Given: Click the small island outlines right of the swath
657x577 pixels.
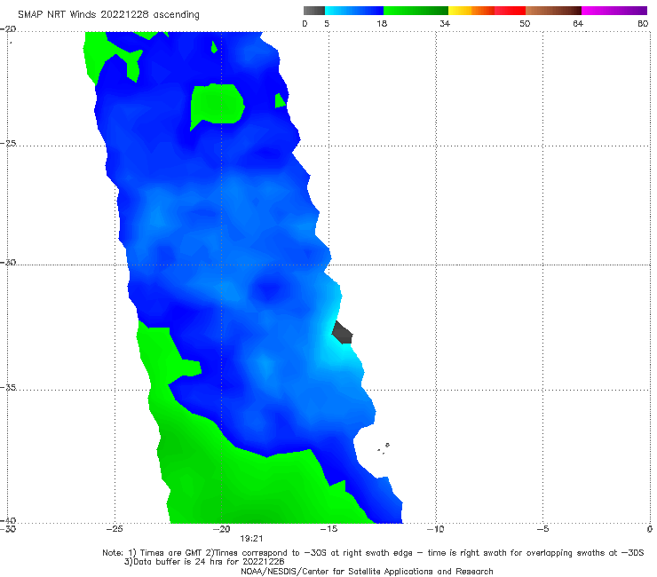Looking at the screenshot, I should point(384,448).
